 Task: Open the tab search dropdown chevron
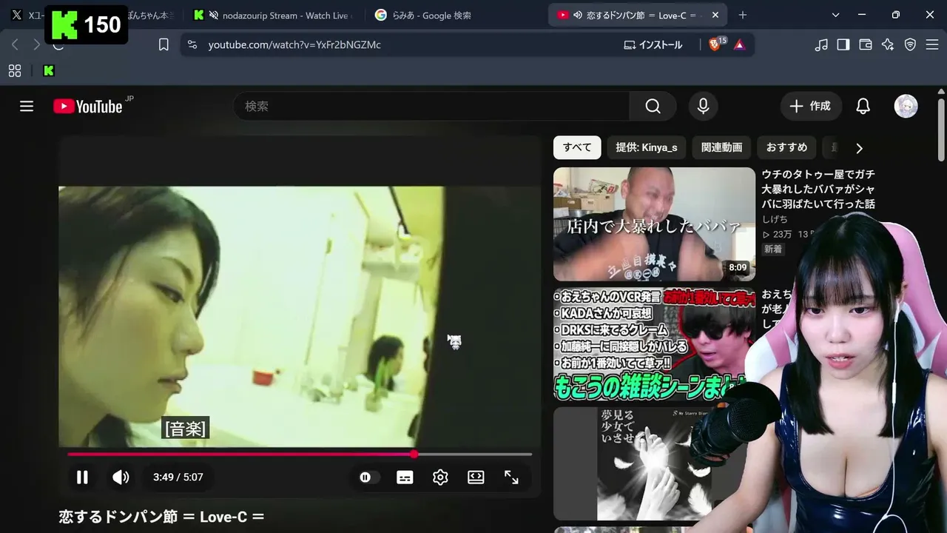point(835,15)
